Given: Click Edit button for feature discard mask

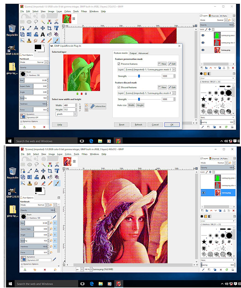Looking at the screenshot, I should click(172, 87).
